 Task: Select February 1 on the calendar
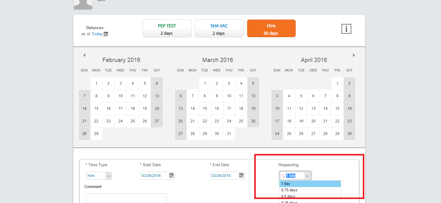[x=96, y=83]
